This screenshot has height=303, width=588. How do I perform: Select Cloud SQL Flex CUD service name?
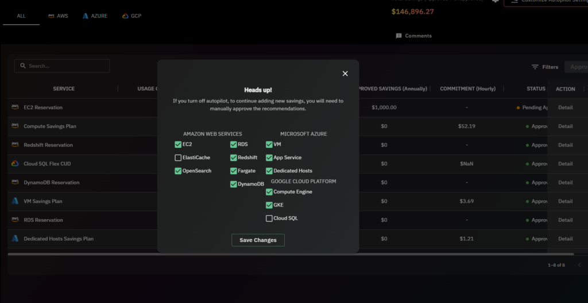click(x=47, y=164)
